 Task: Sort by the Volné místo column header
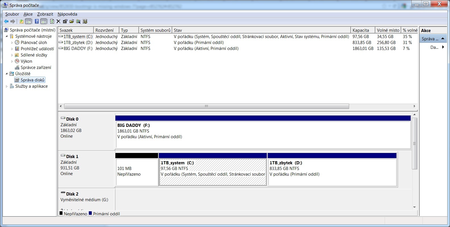tap(388, 30)
